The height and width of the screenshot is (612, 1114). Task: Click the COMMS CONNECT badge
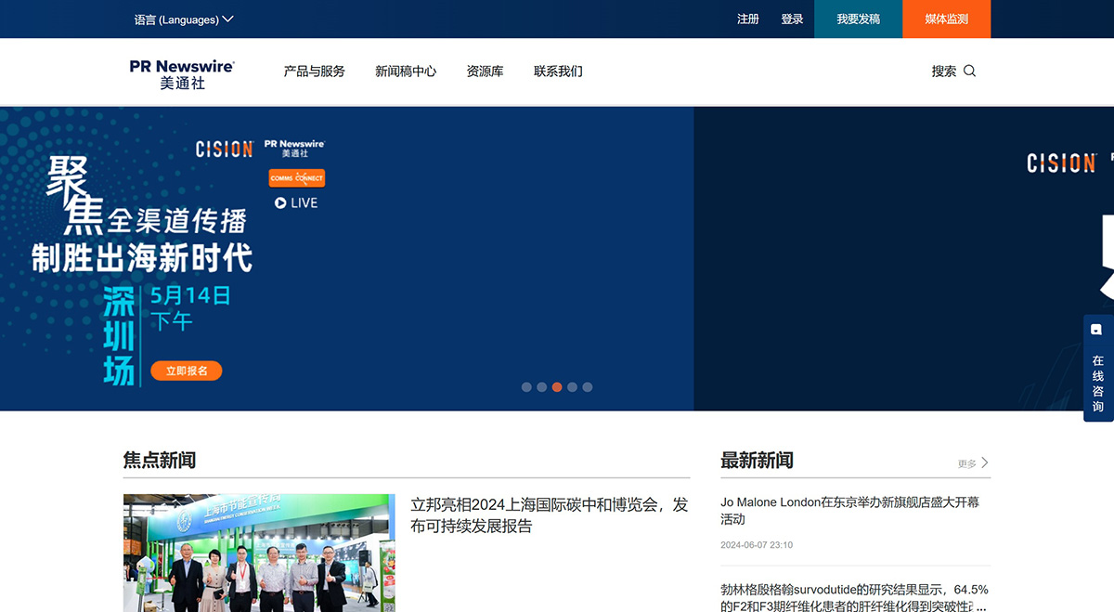[x=296, y=177]
